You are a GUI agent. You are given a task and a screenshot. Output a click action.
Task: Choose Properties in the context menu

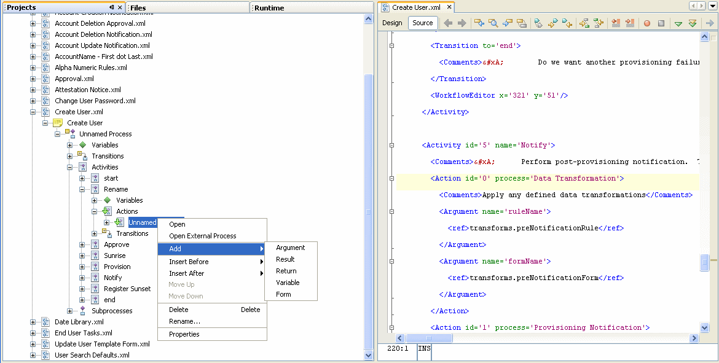pos(212,334)
